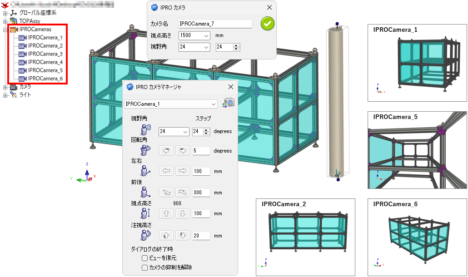Open the 視野角 24 dropdown in camera manager

click(185, 132)
